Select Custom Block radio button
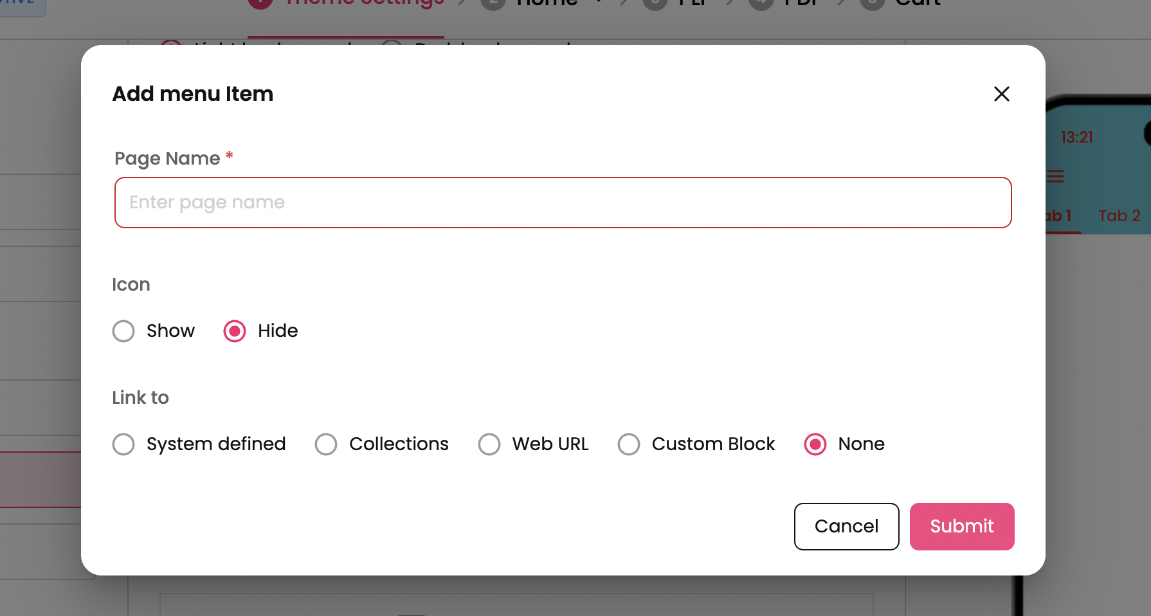The width and height of the screenshot is (1151, 616). coord(629,444)
